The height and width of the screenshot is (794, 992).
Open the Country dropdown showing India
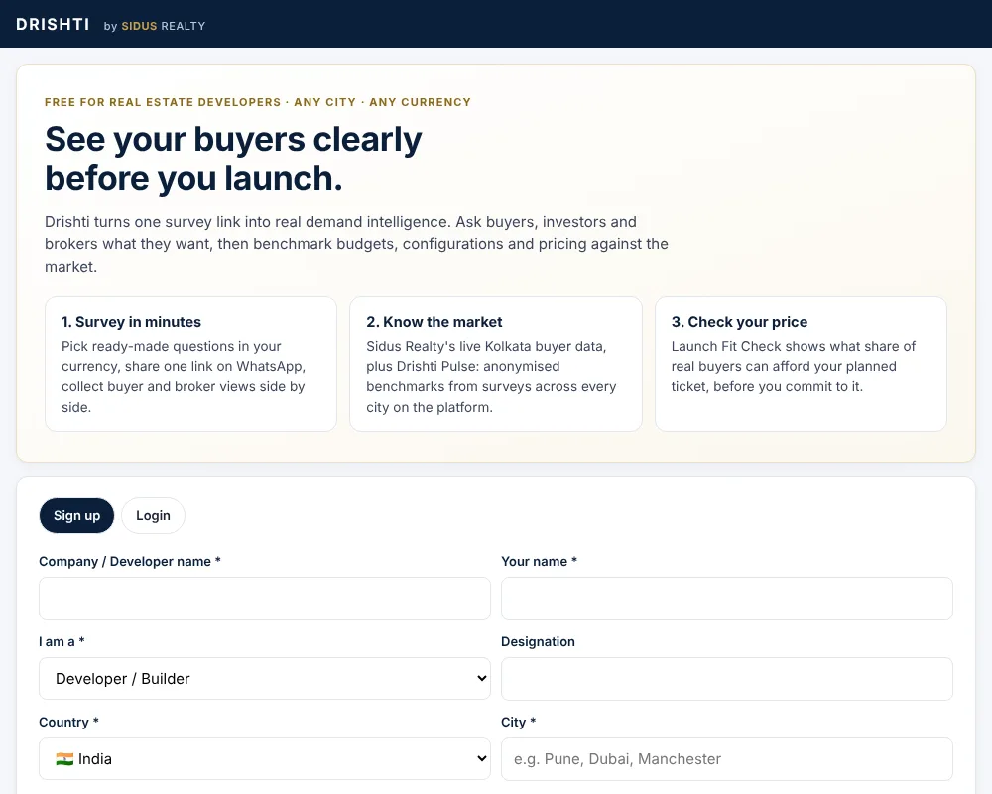265,758
